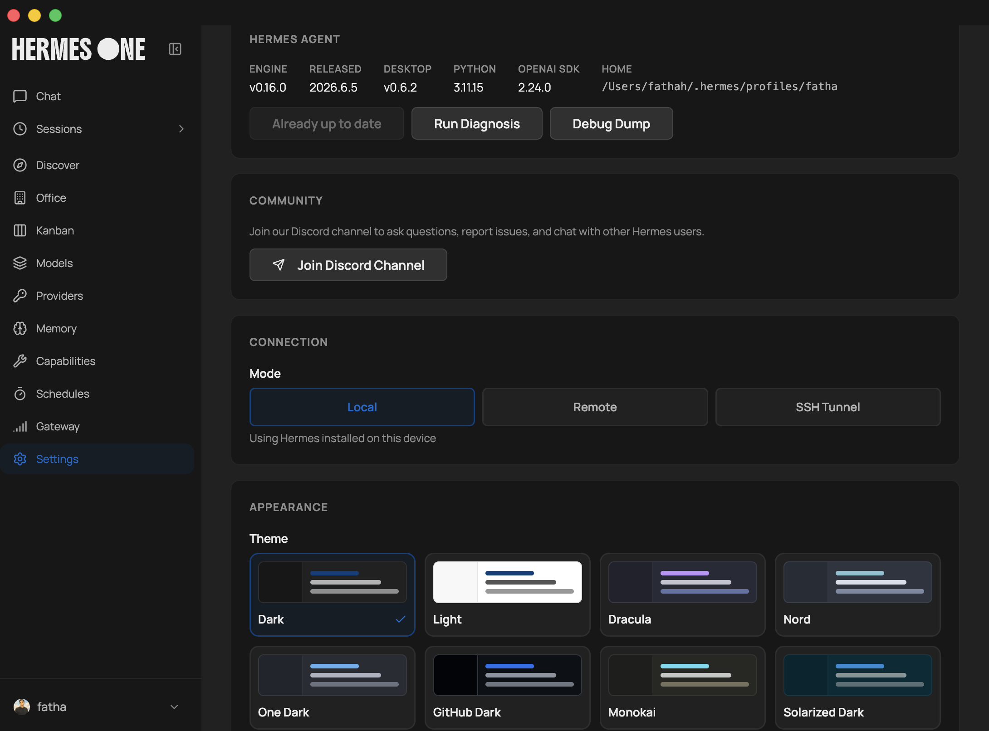The height and width of the screenshot is (731, 989).
Task: Click the Gateway signal bars icon
Action: tap(20, 426)
